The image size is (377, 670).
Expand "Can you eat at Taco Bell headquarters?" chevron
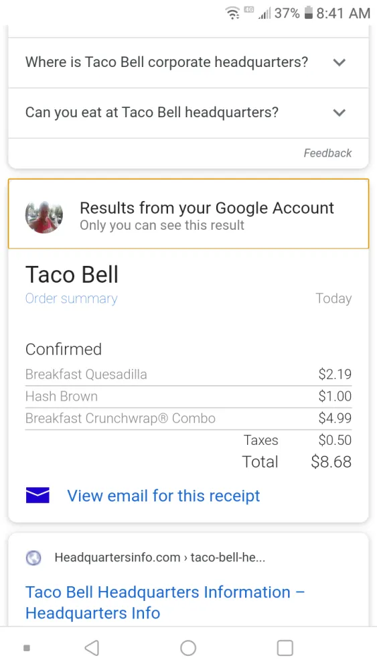pos(340,113)
